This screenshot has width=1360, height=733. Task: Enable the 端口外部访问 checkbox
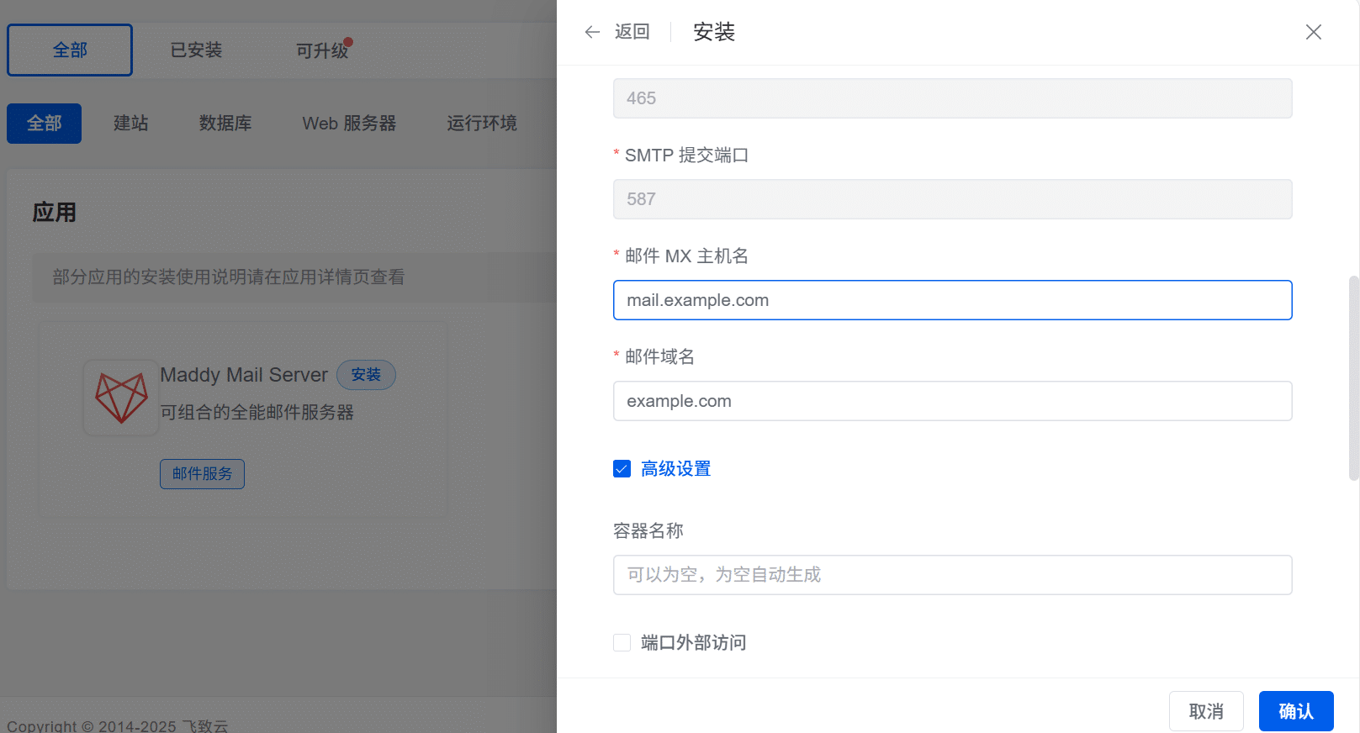[x=622, y=642]
